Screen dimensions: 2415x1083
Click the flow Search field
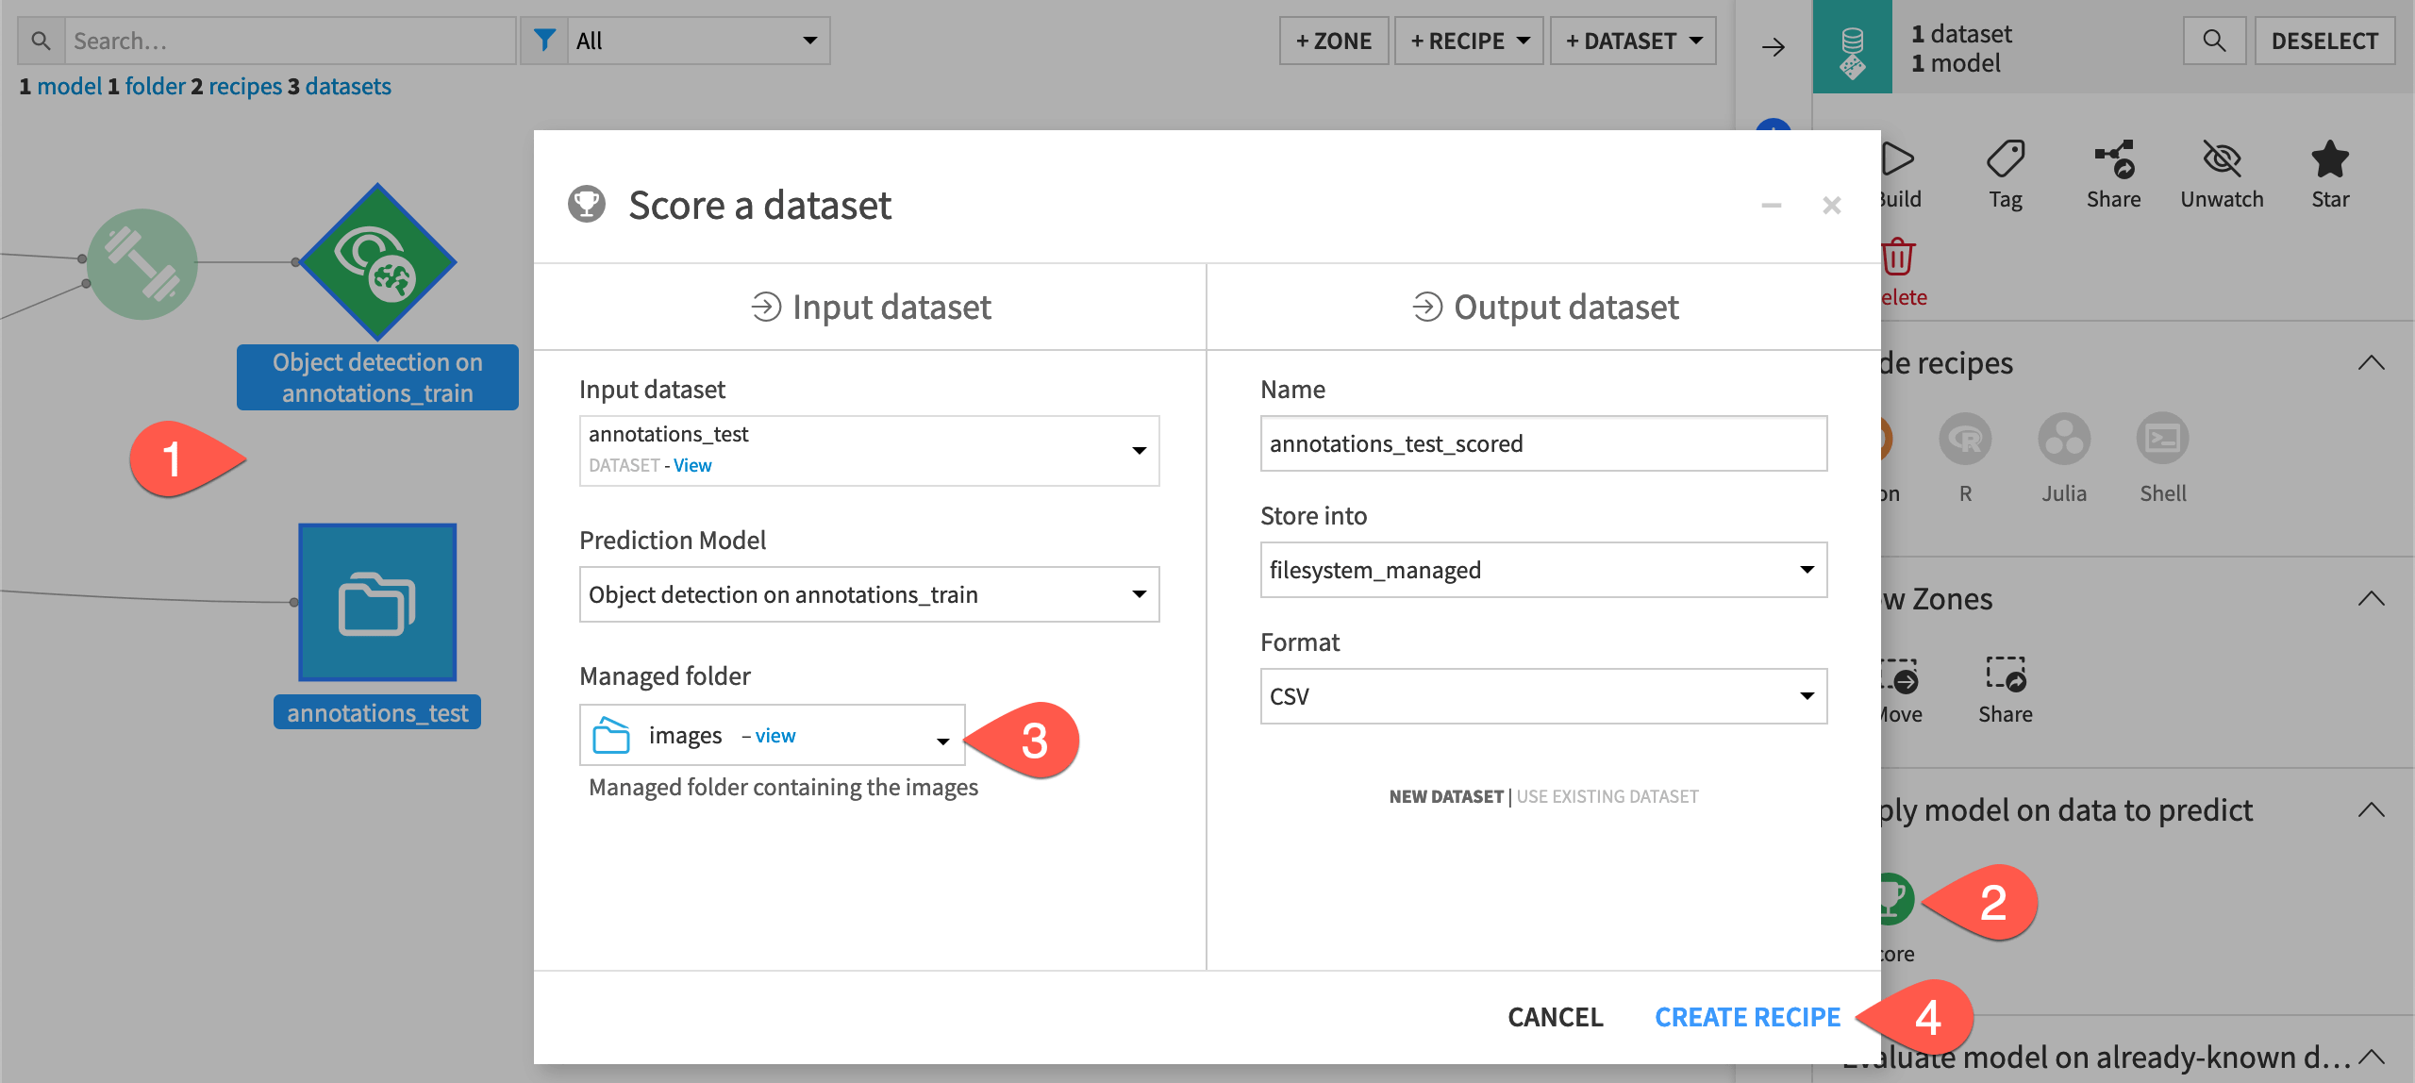(x=290, y=41)
